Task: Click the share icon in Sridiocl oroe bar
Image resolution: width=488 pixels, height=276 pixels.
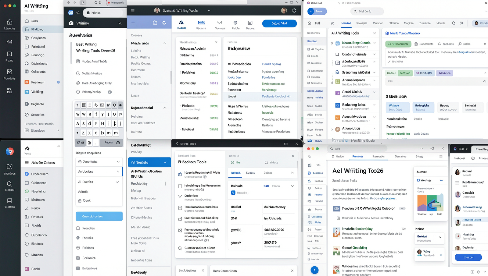Action: 286,143
